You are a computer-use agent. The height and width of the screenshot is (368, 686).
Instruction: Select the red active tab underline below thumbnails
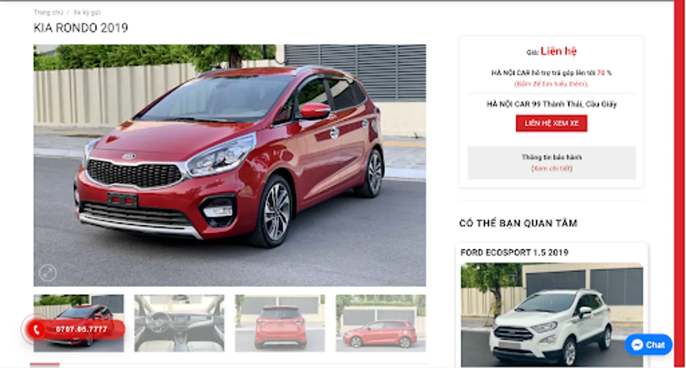[x=45, y=364]
